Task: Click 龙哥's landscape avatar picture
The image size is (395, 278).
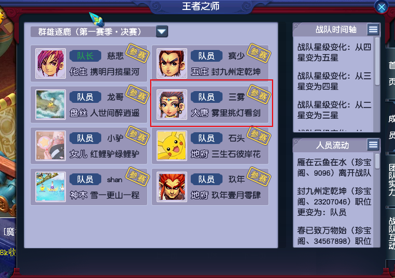Action: coord(51,105)
